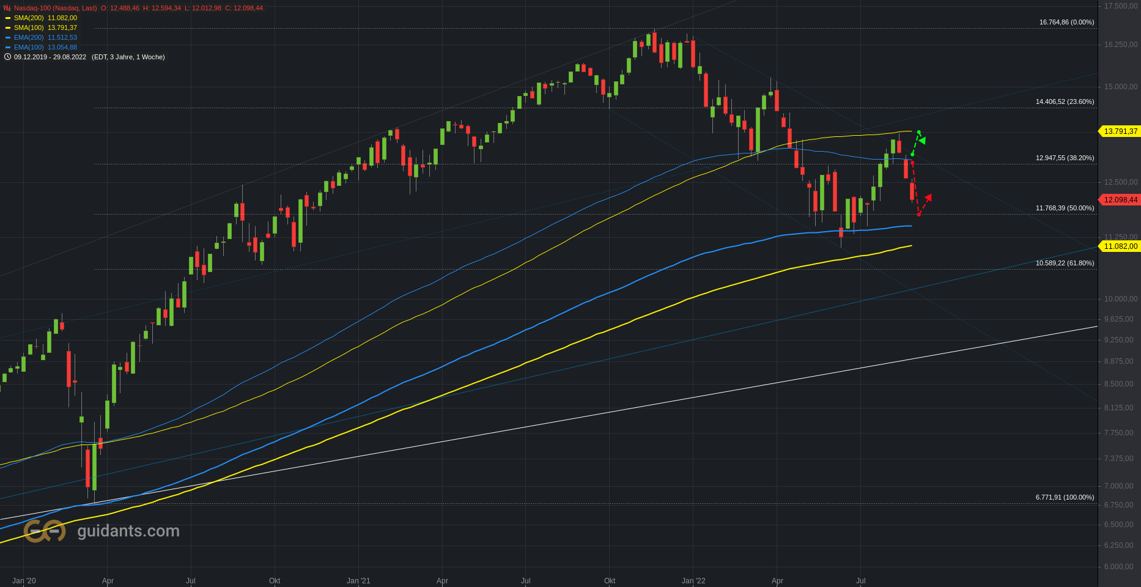Select the 10.589,22 (61.80%) Fibonacci label
Image resolution: width=1141 pixels, height=587 pixels.
click(1065, 263)
